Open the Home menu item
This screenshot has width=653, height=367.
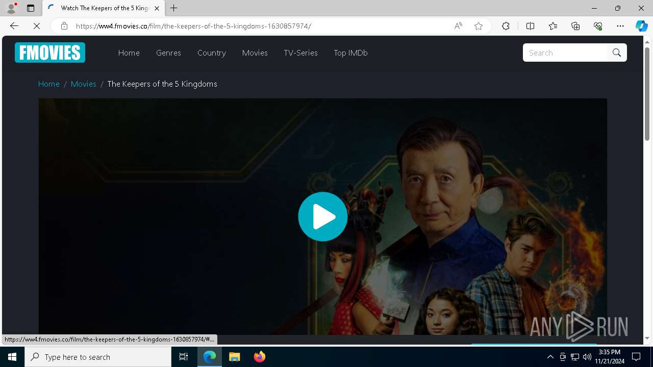click(129, 53)
